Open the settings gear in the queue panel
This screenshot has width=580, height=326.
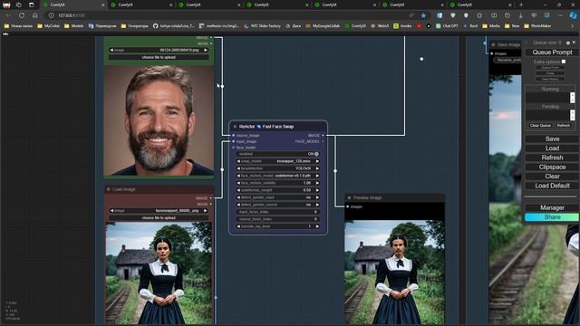(x=568, y=43)
